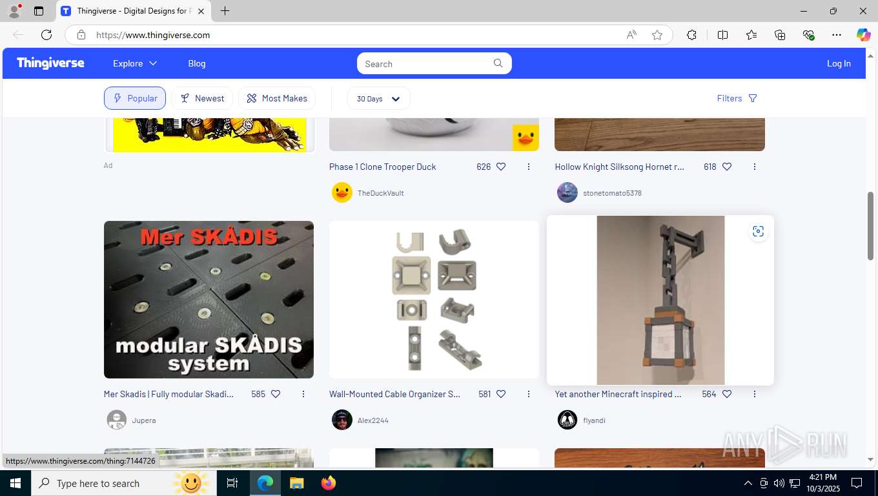878x496 pixels.
Task: Click Windows taskbar search box
Action: [x=124, y=483]
